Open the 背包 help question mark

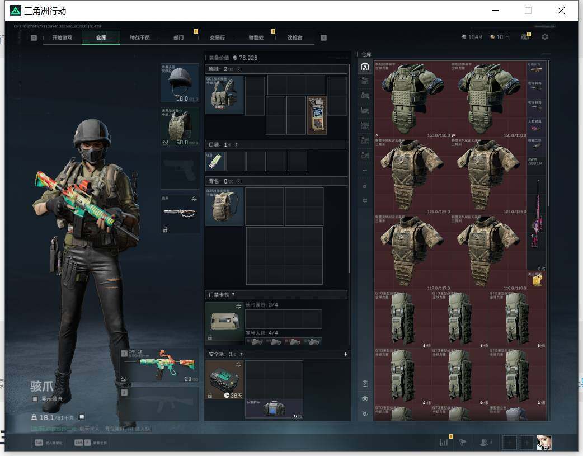pos(239,181)
